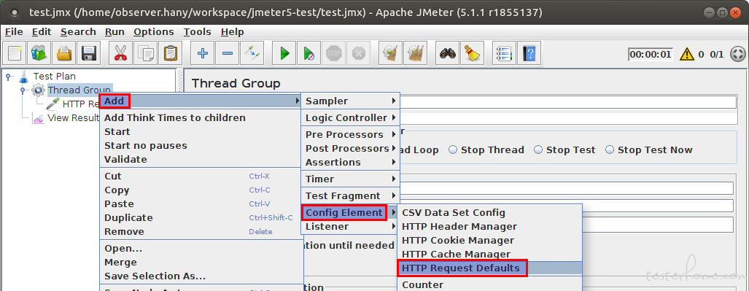749x291 pixels.
Task: Collapse the Test Plan tree node
Action: pos(8,77)
